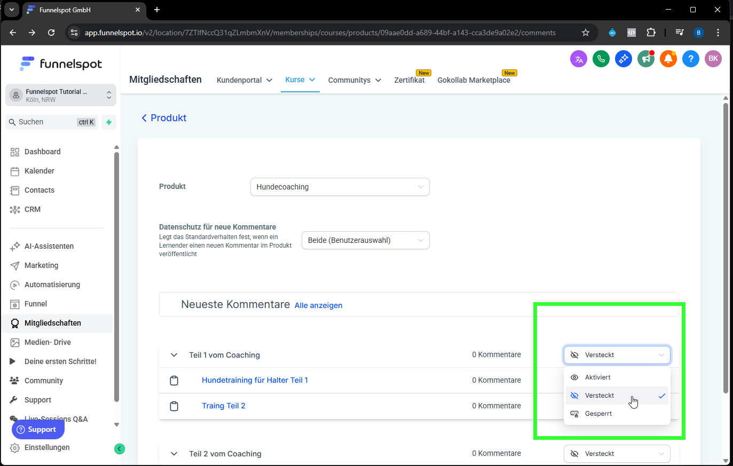Open the Funnelspot Tutorial account switcher
The image size is (733, 466).
[61, 96]
